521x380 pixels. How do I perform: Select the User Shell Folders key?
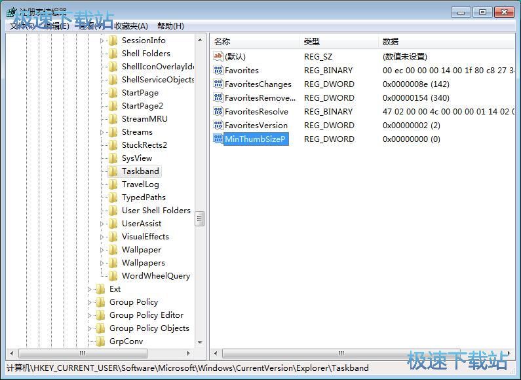tap(156, 211)
